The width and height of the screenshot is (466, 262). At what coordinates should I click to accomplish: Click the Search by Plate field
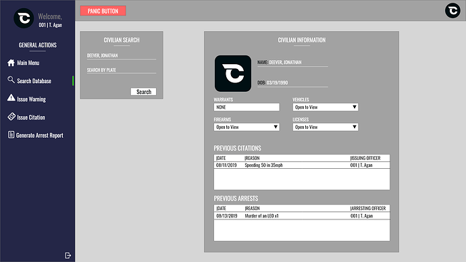click(122, 70)
